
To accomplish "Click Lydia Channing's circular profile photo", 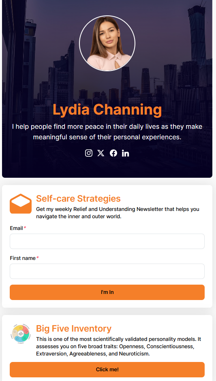I will 107,43.
